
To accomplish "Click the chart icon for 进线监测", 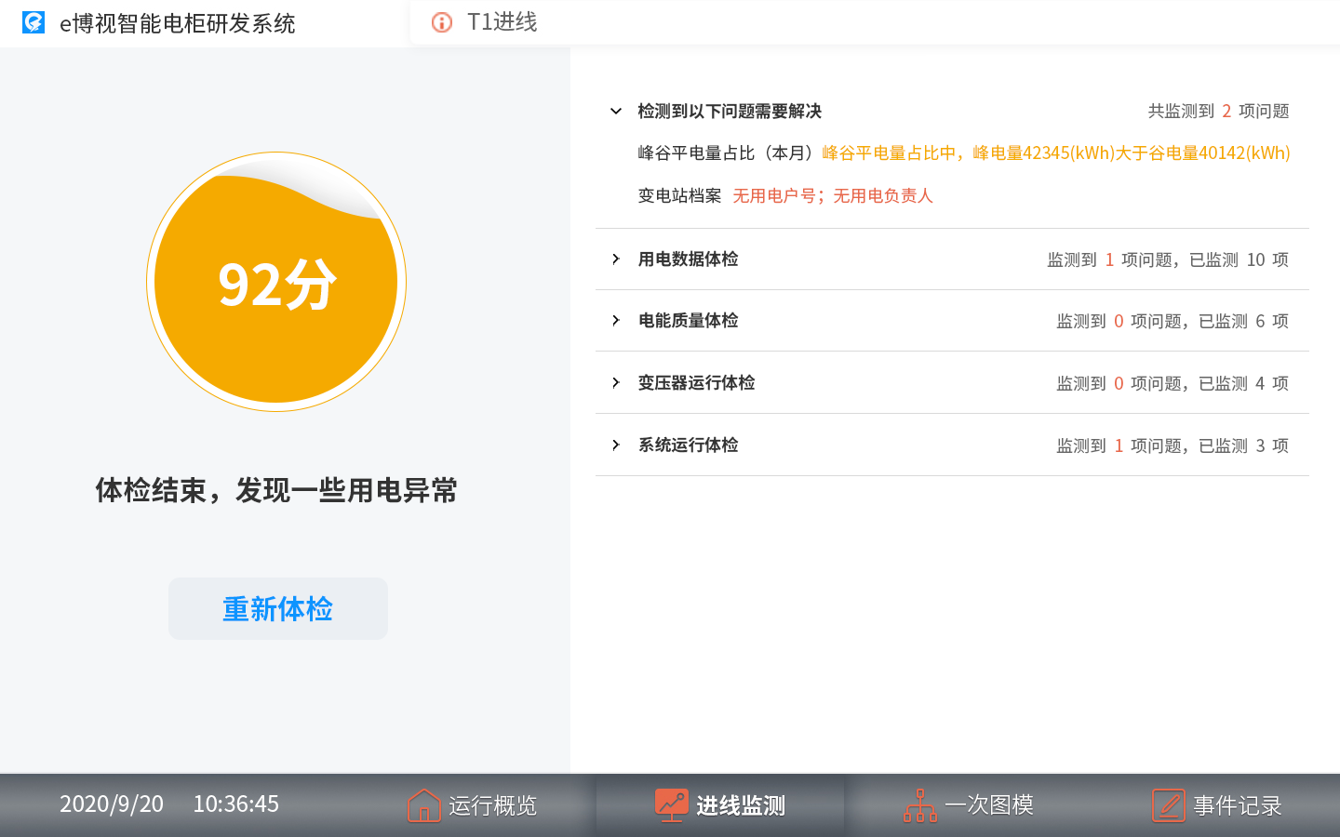I will click(671, 804).
